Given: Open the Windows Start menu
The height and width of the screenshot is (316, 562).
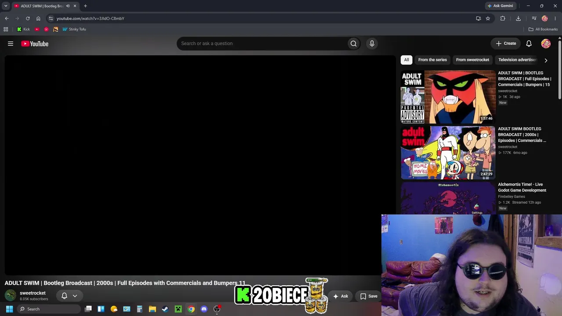Looking at the screenshot, I should pos(9,309).
